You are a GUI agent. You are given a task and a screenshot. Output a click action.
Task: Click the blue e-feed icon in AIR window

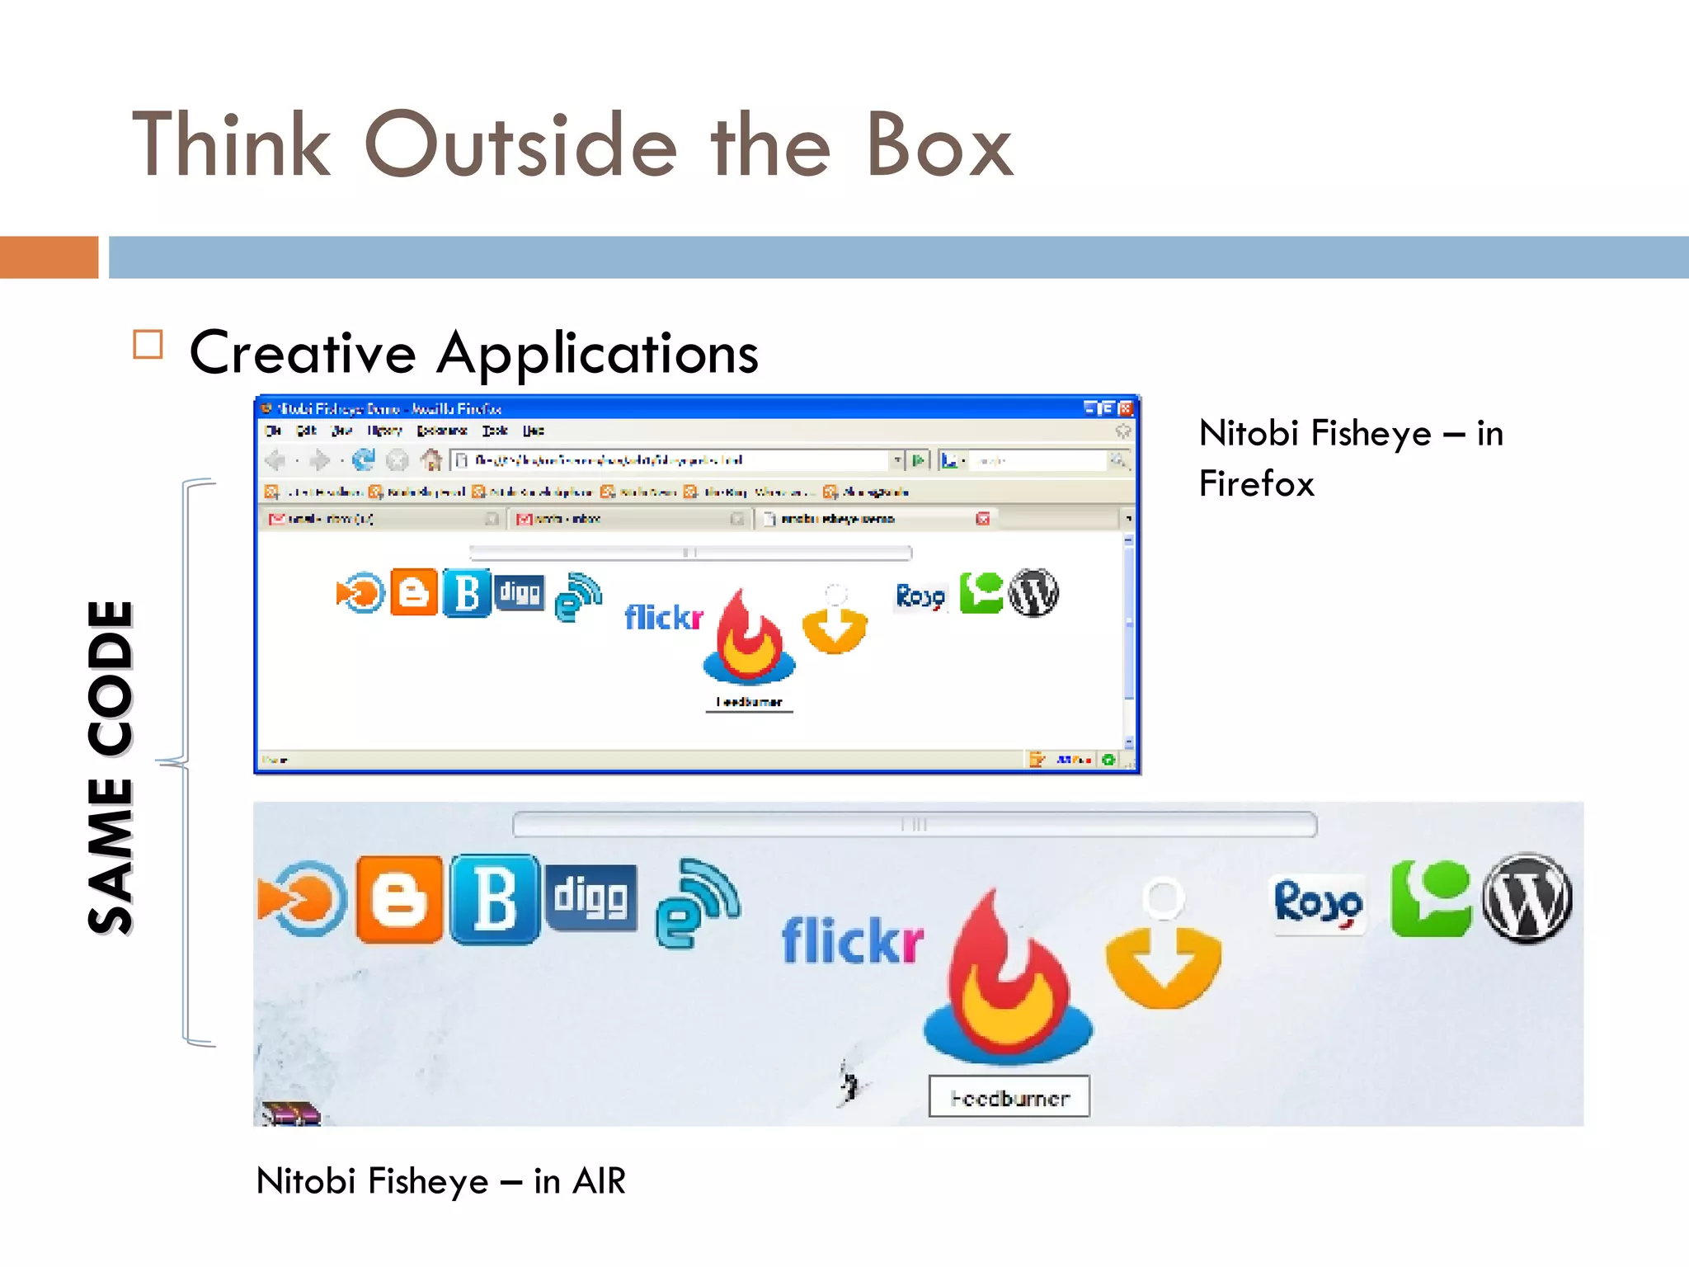coord(699,904)
